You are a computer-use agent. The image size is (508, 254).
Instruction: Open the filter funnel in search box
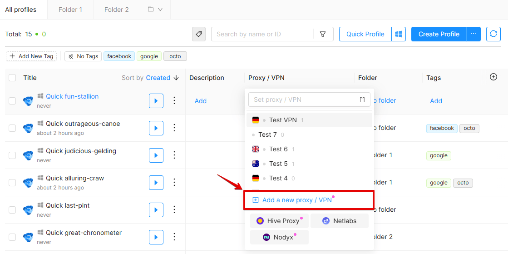pos(323,34)
